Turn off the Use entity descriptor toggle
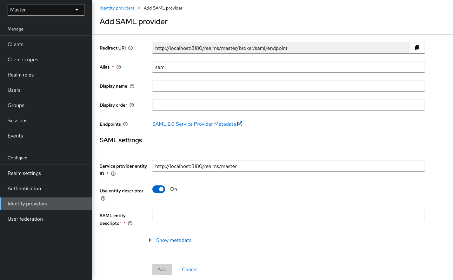The height and width of the screenshot is (280, 453). 159,189
